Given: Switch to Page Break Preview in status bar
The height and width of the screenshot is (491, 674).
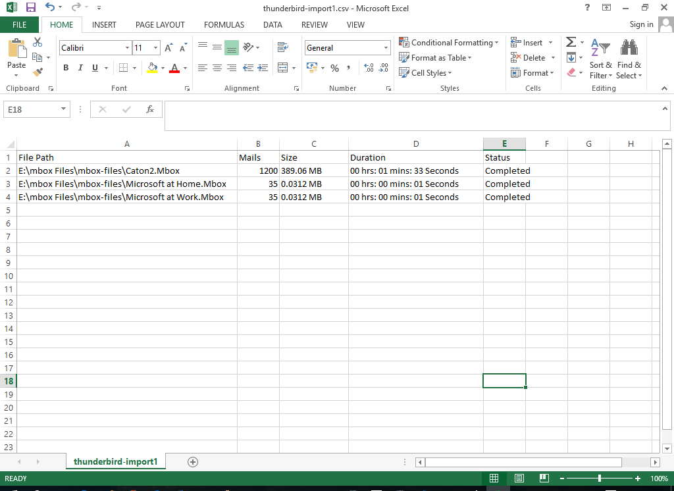Looking at the screenshot, I should click(544, 478).
